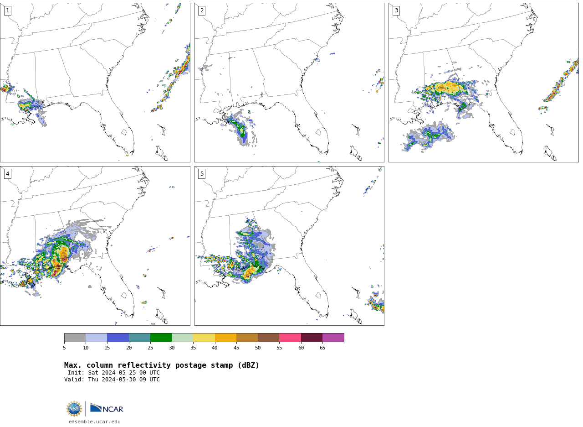Select the tan 45-50 dBZ swatch
Screen dimensions: 583x427
click(247, 338)
